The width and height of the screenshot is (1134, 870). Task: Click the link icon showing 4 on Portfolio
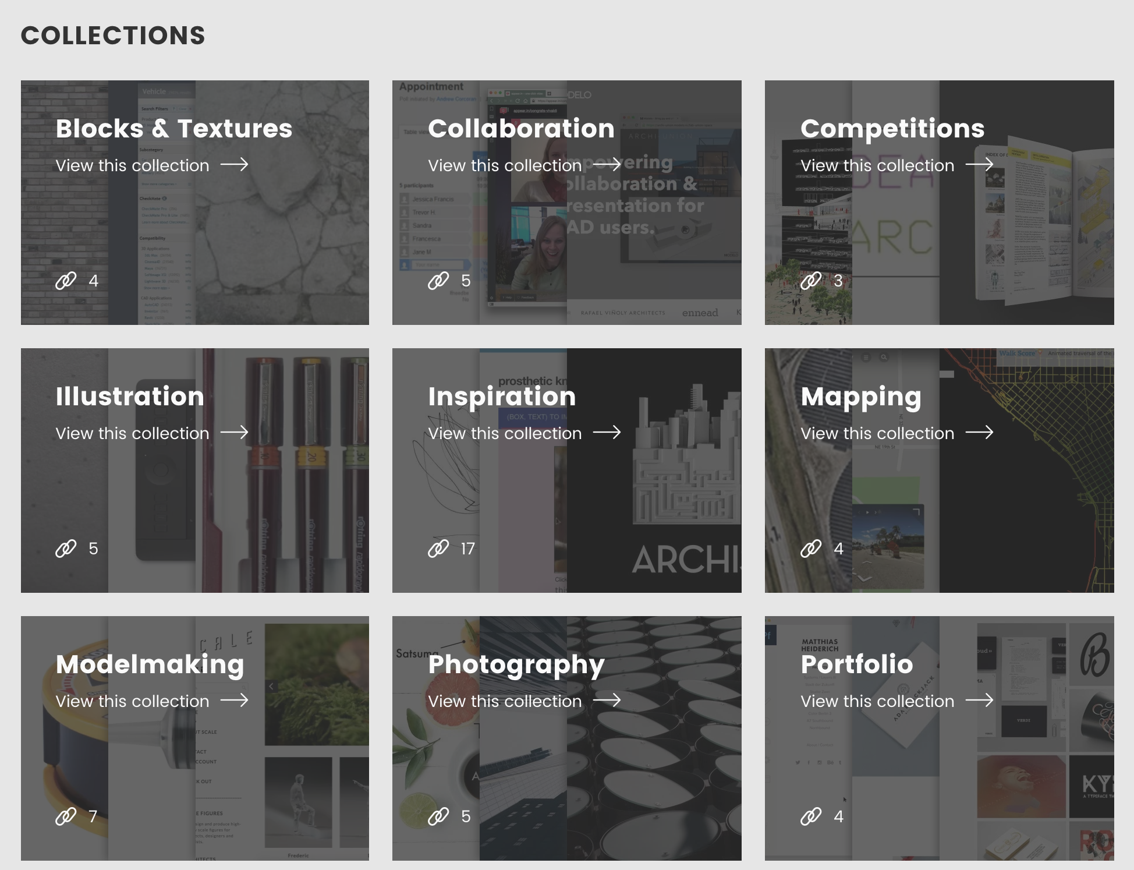(x=810, y=816)
